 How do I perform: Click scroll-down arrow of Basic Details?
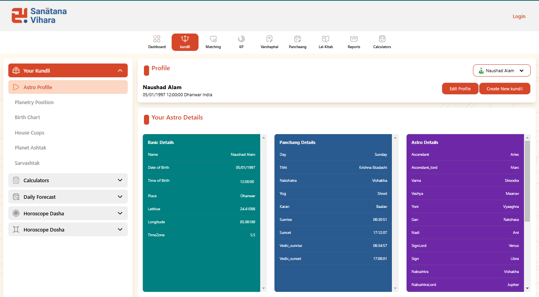click(264, 289)
